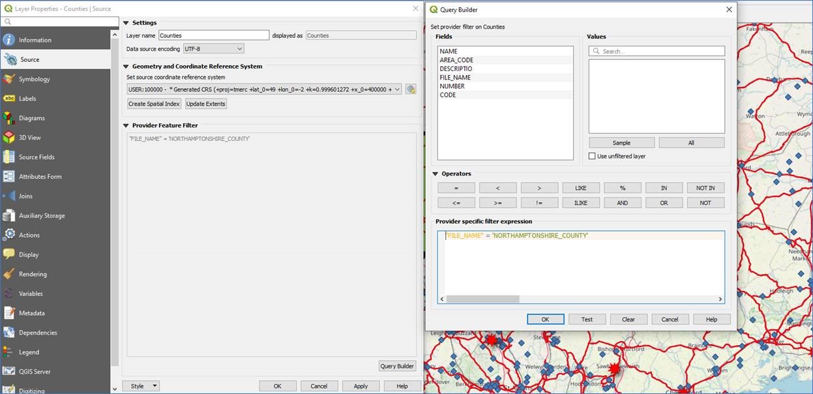
Task: Open the Data source encoding dropdown
Action: 213,48
